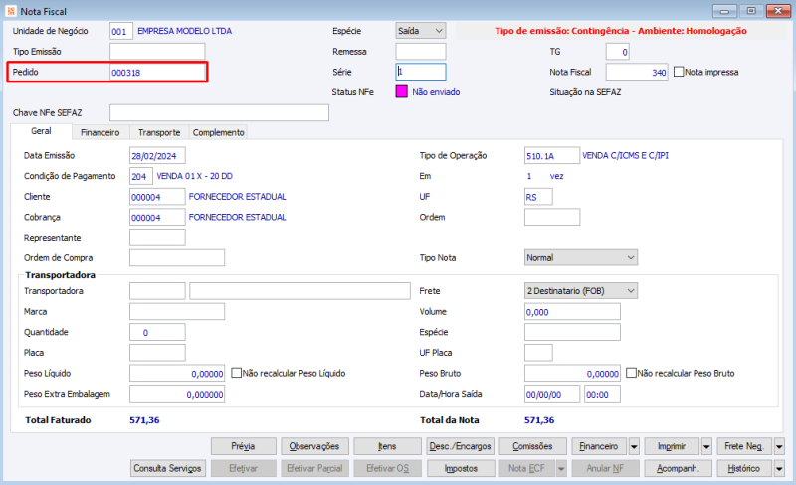
Task: Click the Consulta Serviços button
Action: 167,468
